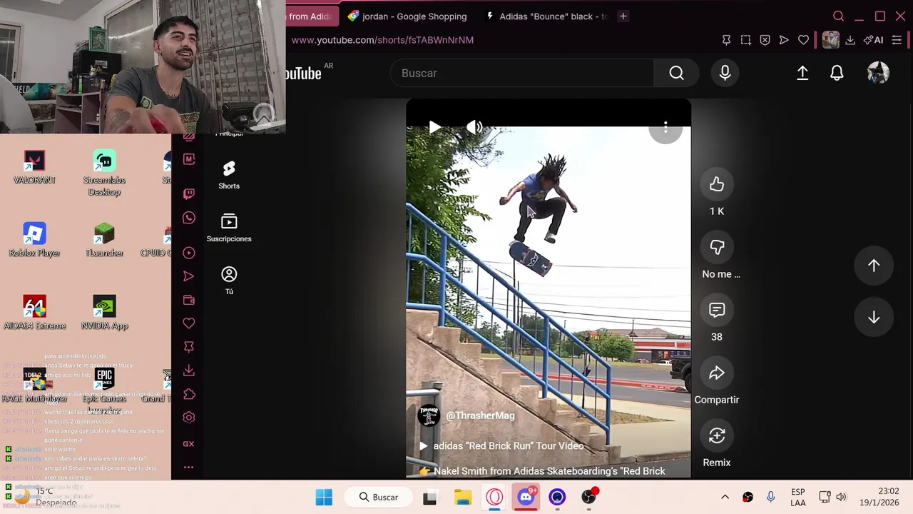Open the three-dots sidebar setup menu
The image size is (913, 514).
tap(188, 467)
